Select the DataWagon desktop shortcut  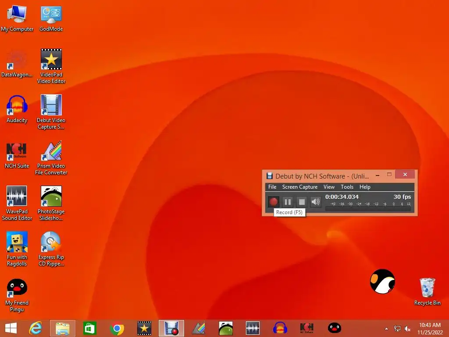pos(17,64)
